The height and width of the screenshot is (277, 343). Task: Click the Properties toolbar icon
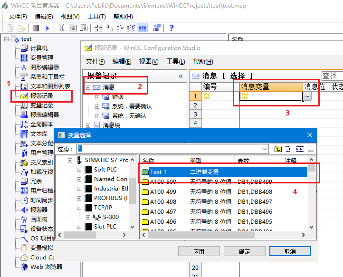pos(157,28)
